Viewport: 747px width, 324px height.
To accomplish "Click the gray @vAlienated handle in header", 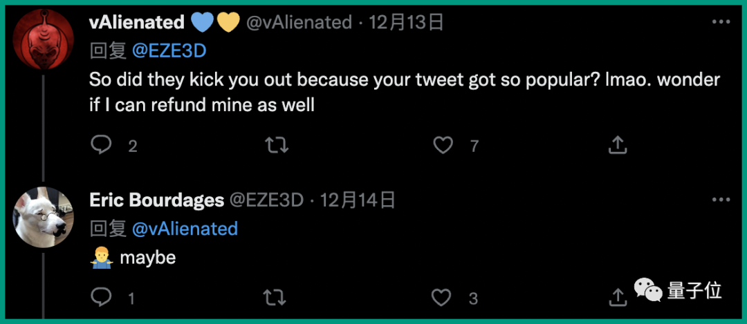I will pos(299,22).
